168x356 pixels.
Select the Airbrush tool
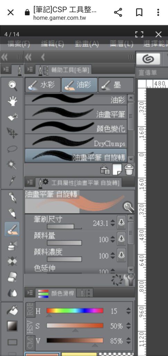click(12, 245)
